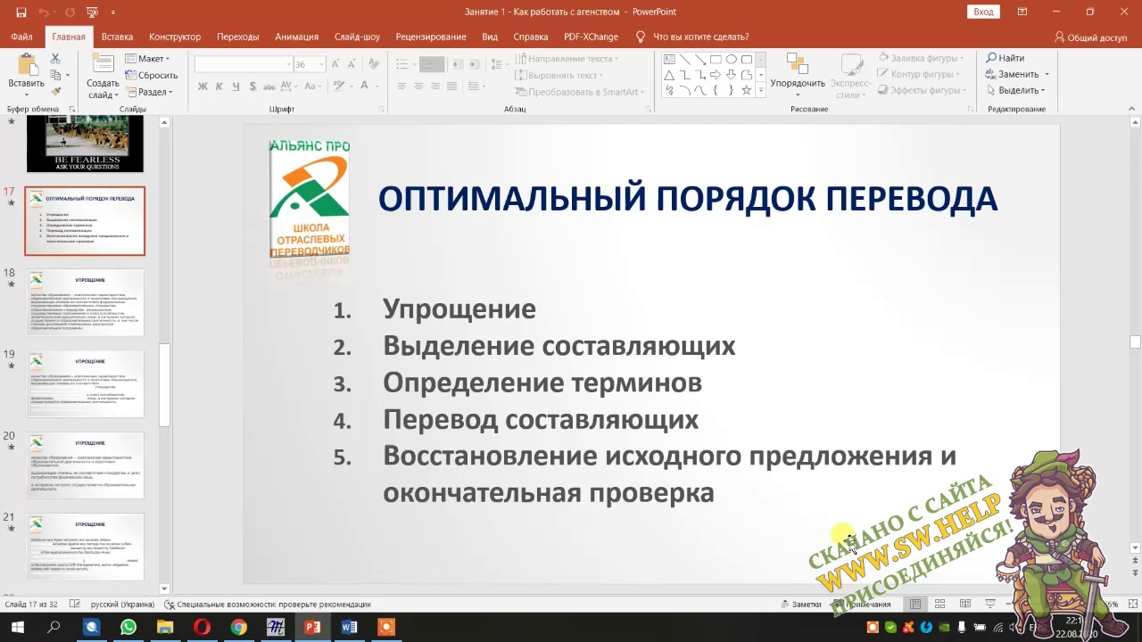Switch to Slide Sorter view in status bar
The width and height of the screenshot is (1142, 642).
(x=939, y=604)
